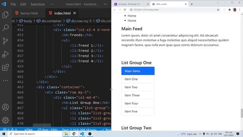Open the browser Extensions puzzle icon

229,10
